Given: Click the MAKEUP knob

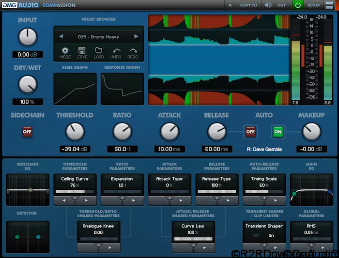Looking at the screenshot, I should click(x=311, y=132).
